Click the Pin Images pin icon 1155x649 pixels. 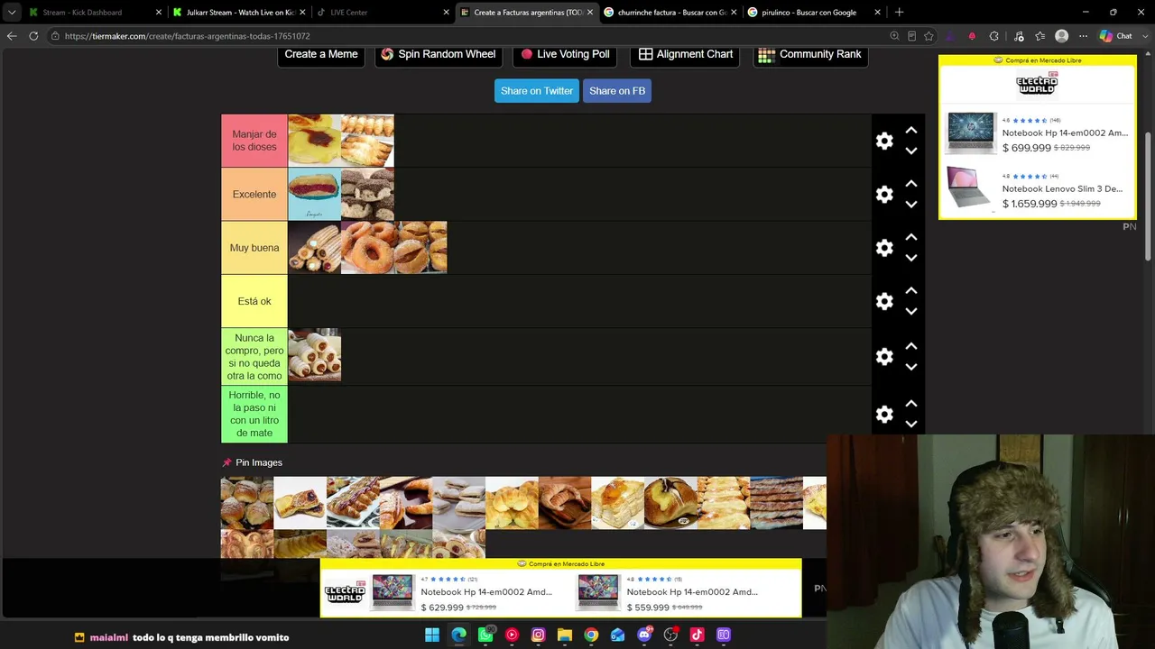click(226, 462)
